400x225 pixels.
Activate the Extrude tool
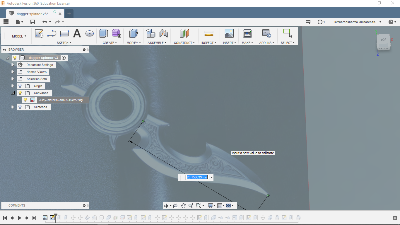[x=104, y=33]
